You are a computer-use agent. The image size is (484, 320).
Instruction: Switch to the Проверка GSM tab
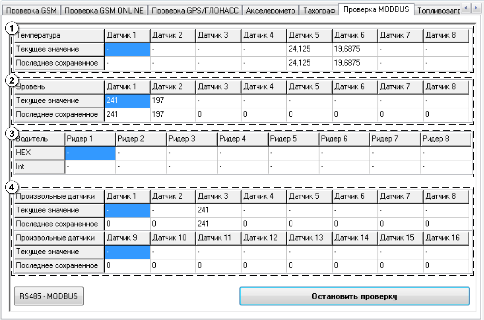[31, 10]
